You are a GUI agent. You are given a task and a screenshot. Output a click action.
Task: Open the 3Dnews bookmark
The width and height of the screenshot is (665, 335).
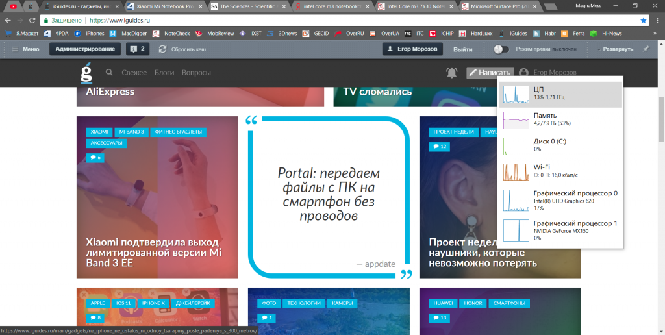pos(282,34)
